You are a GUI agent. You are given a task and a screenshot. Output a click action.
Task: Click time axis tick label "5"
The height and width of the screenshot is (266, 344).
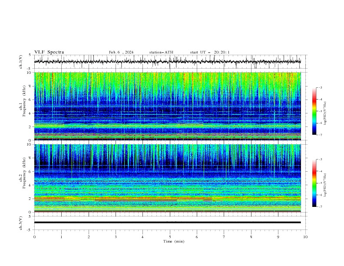170,237
